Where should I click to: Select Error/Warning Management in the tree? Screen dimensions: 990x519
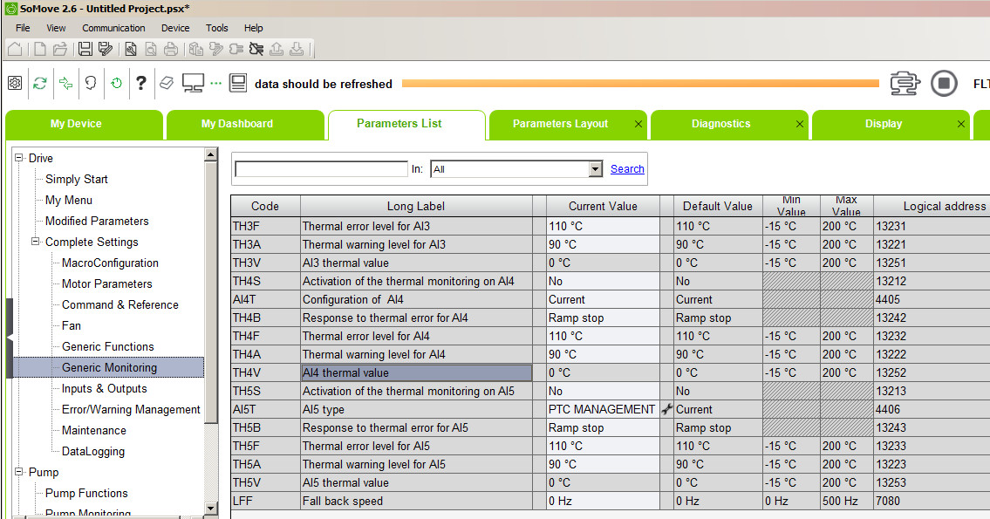[131, 409]
